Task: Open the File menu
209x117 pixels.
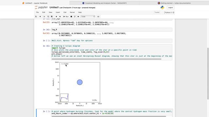Action: (37, 12)
